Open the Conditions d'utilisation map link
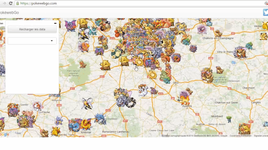 [x=240, y=136]
